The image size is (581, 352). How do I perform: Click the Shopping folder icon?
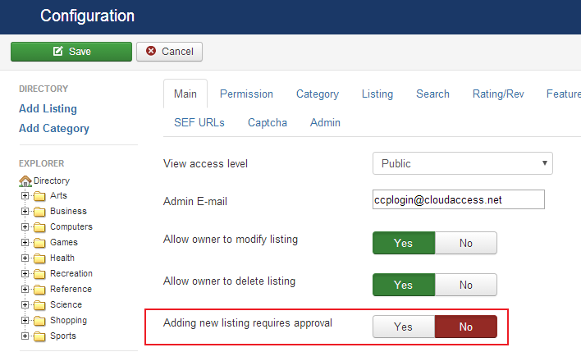[x=39, y=321]
